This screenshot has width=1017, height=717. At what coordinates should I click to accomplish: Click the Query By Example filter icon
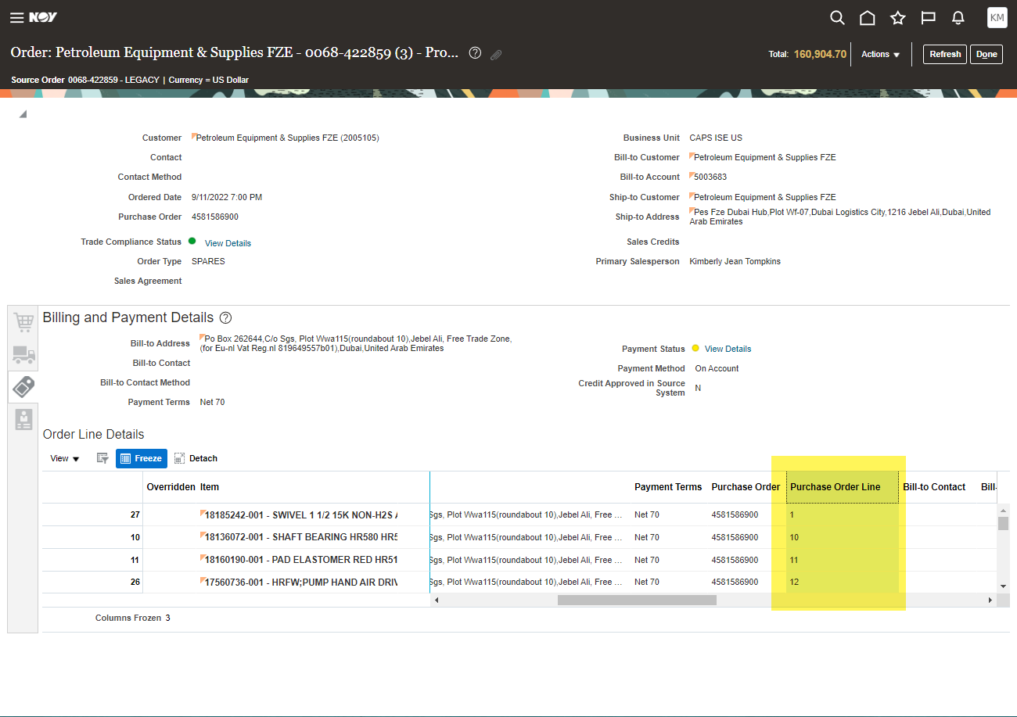click(102, 458)
